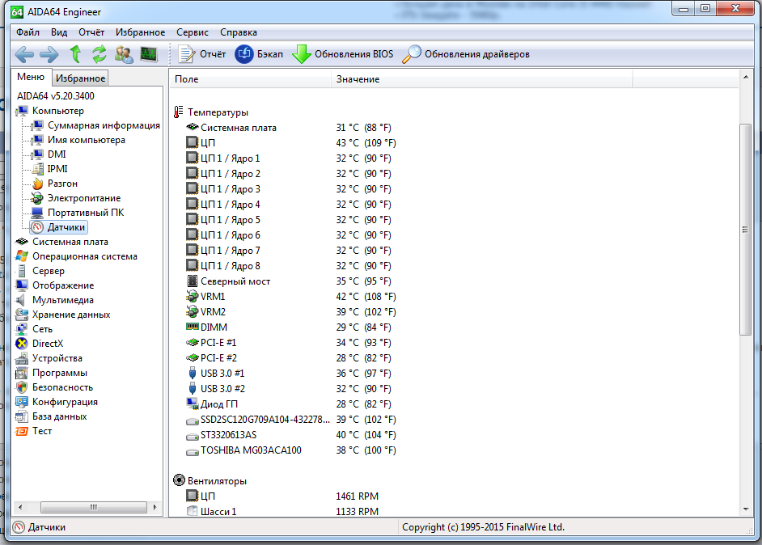
Task: Click the Значение column header
Action: coord(482,79)
